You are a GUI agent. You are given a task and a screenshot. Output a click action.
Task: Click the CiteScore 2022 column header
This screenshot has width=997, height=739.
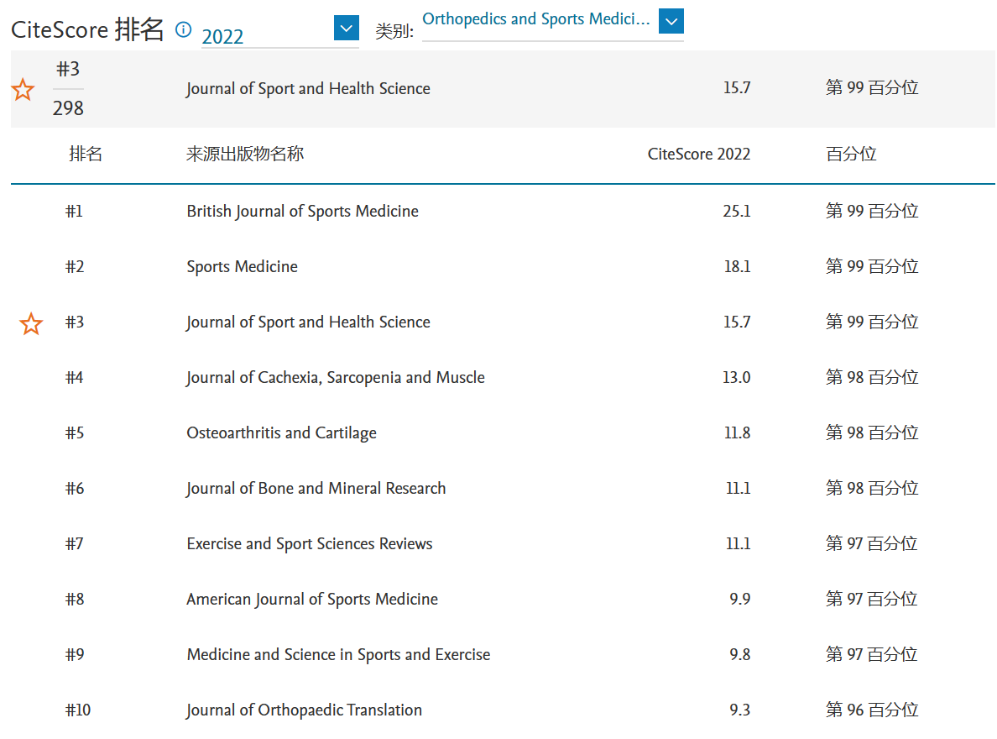[x=698, y=155]
